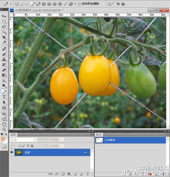This screenshot has width=170, height=177.
Task: Open the blend mode 正常 dropdown
Action: pos(36,140)
